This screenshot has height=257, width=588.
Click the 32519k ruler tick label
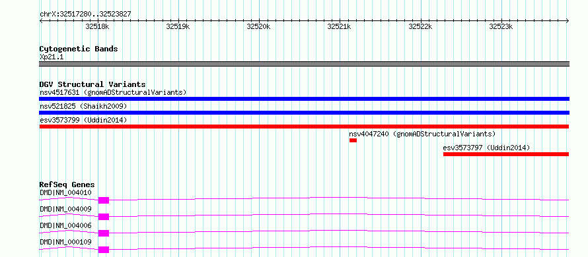coord(178,26)
